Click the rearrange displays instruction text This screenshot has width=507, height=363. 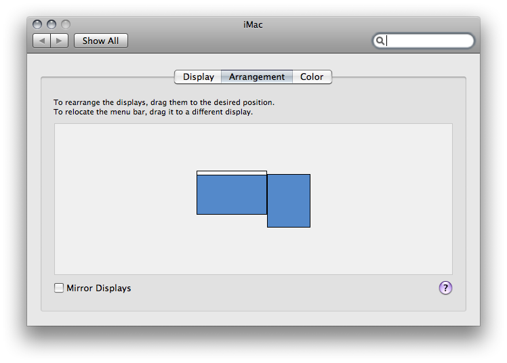pos(164,102)
